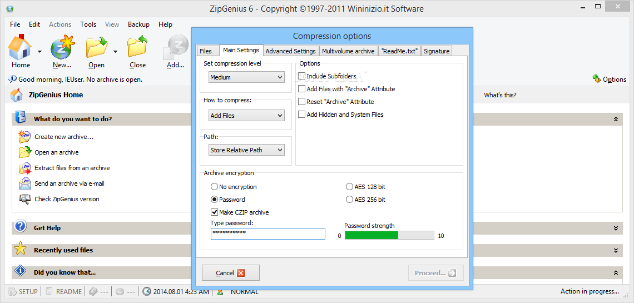Open the Home button dropdown arrow
The height and width of the screenshot is (303, 634).
39,51
